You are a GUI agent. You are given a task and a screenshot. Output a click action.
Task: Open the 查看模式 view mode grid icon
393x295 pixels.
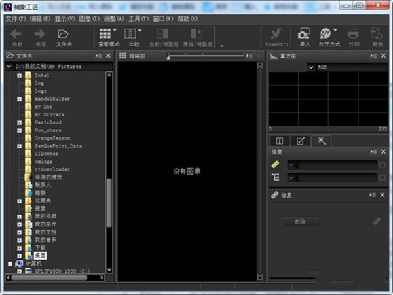coord(105,33)
